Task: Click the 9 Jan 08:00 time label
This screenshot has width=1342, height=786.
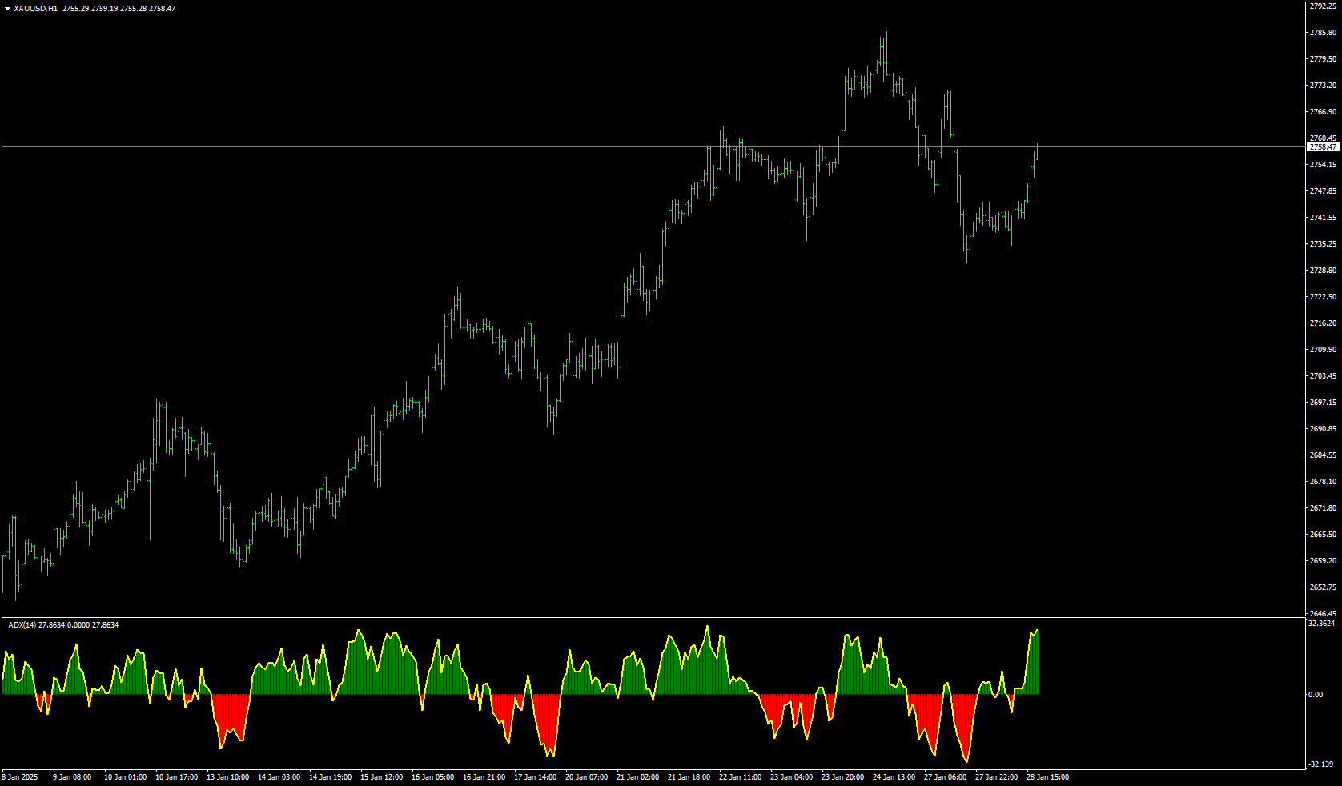Action: [x=72, y=776]
